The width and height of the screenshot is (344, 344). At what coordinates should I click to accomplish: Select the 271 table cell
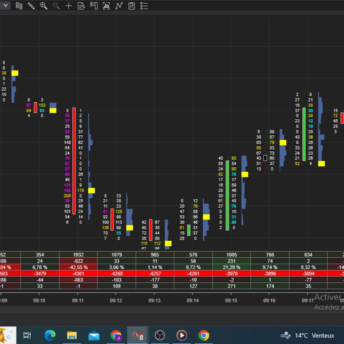[232, 286]
